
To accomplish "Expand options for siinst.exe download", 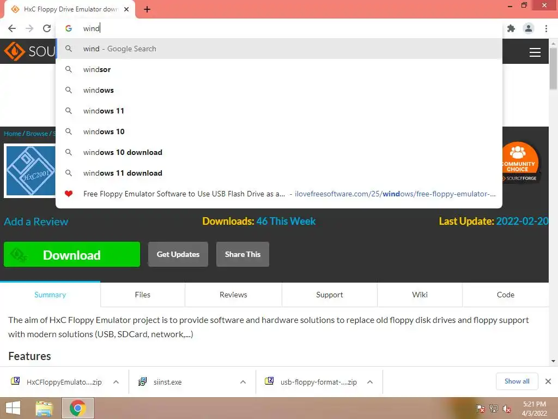I will (243, 382).
